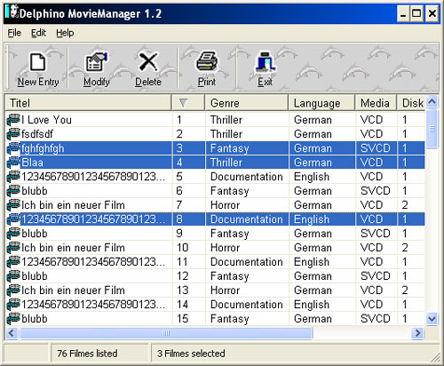Open the Edit menu
Viewport: 444px width, 366px height.
[x=38, y=33]
